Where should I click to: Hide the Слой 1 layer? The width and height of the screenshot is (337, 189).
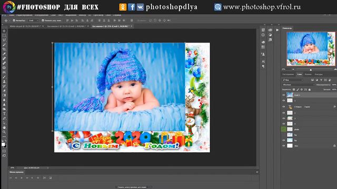[284, 95]
